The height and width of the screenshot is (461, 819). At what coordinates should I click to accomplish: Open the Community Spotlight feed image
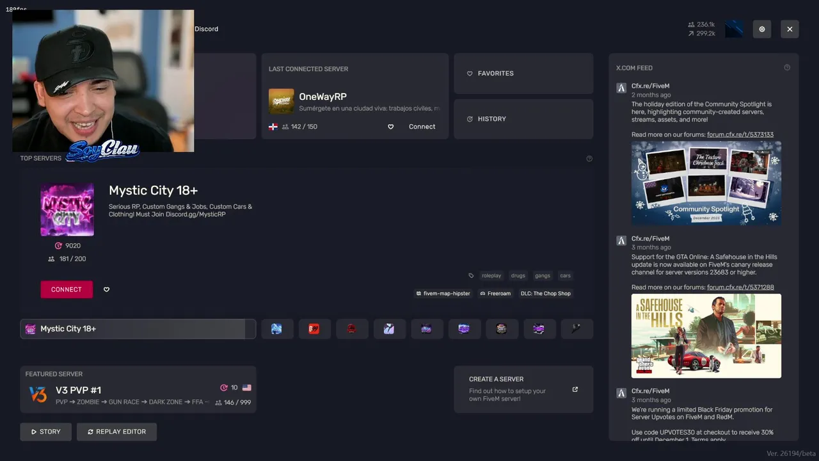click(x=706, y=182)
